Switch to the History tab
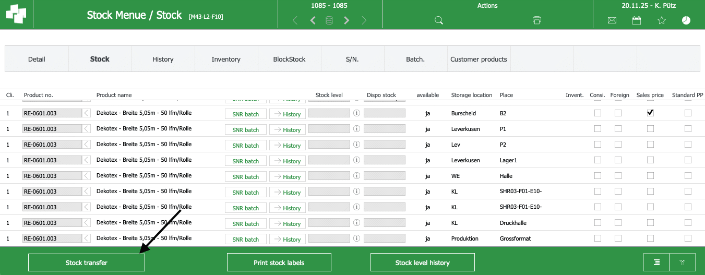Image resolution: width=705 pixels, height=275 pixels. click(x=163, y=59)
